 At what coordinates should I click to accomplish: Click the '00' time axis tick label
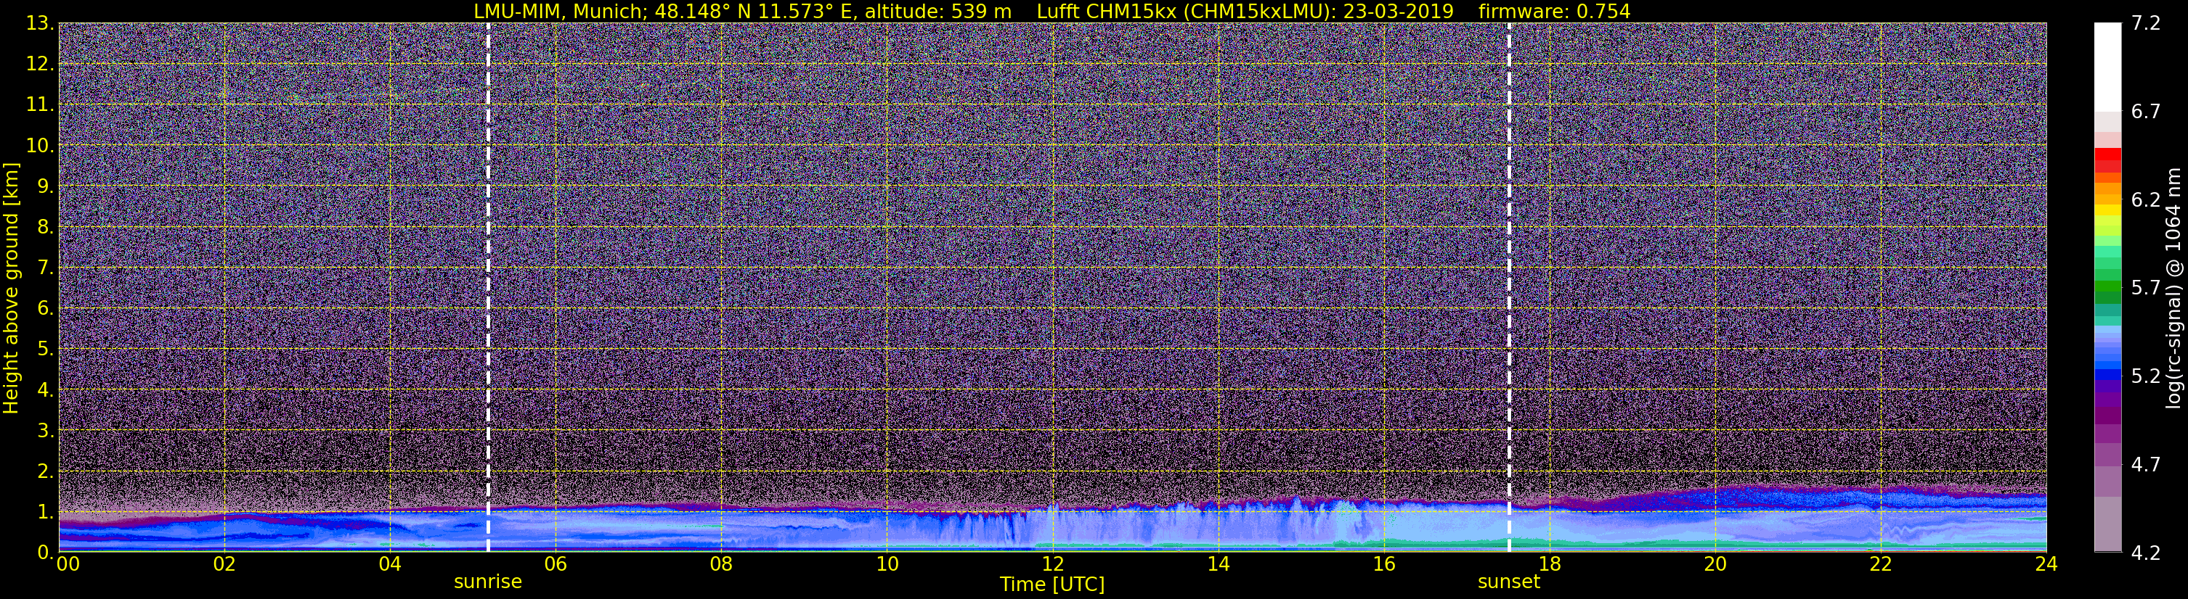(x=68, y=564)
